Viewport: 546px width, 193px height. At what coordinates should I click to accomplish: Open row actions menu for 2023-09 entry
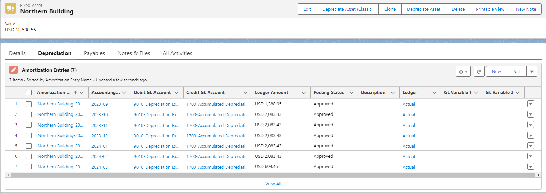click(530, 104)
